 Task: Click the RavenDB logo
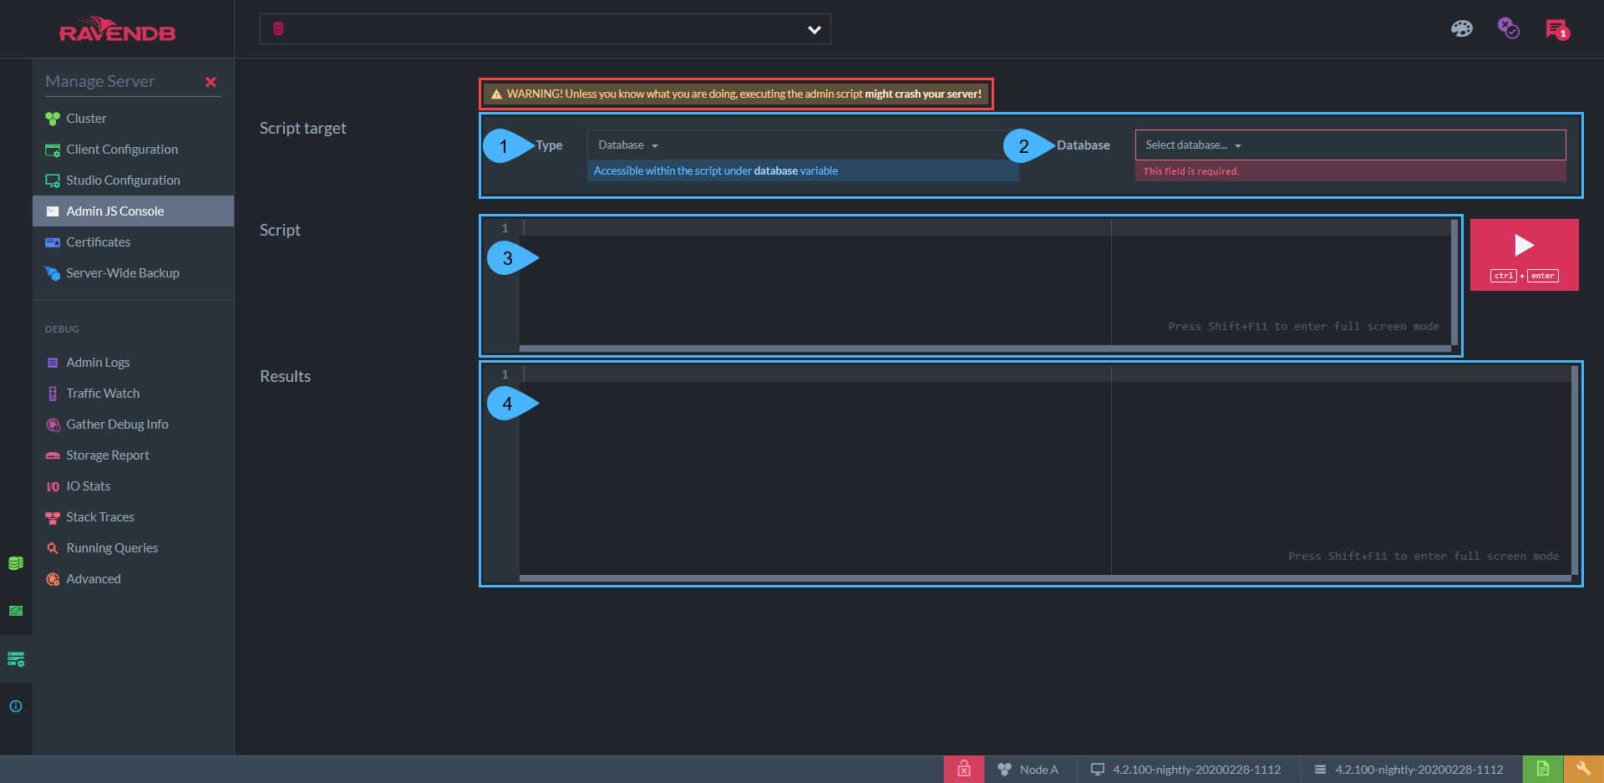[117, 29]
